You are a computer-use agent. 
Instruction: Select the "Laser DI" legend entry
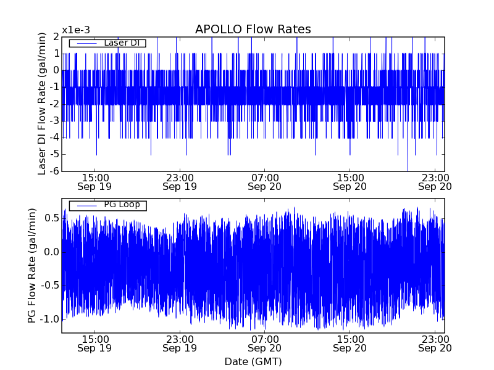(x=107, y=43)
